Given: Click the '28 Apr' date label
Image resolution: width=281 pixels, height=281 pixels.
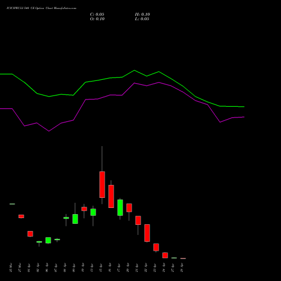Looking at the screenshot, I should (182, 268).
